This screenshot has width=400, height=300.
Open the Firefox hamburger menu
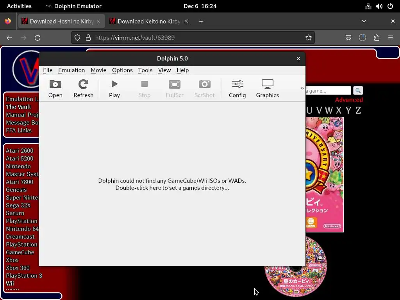(391, 38)
